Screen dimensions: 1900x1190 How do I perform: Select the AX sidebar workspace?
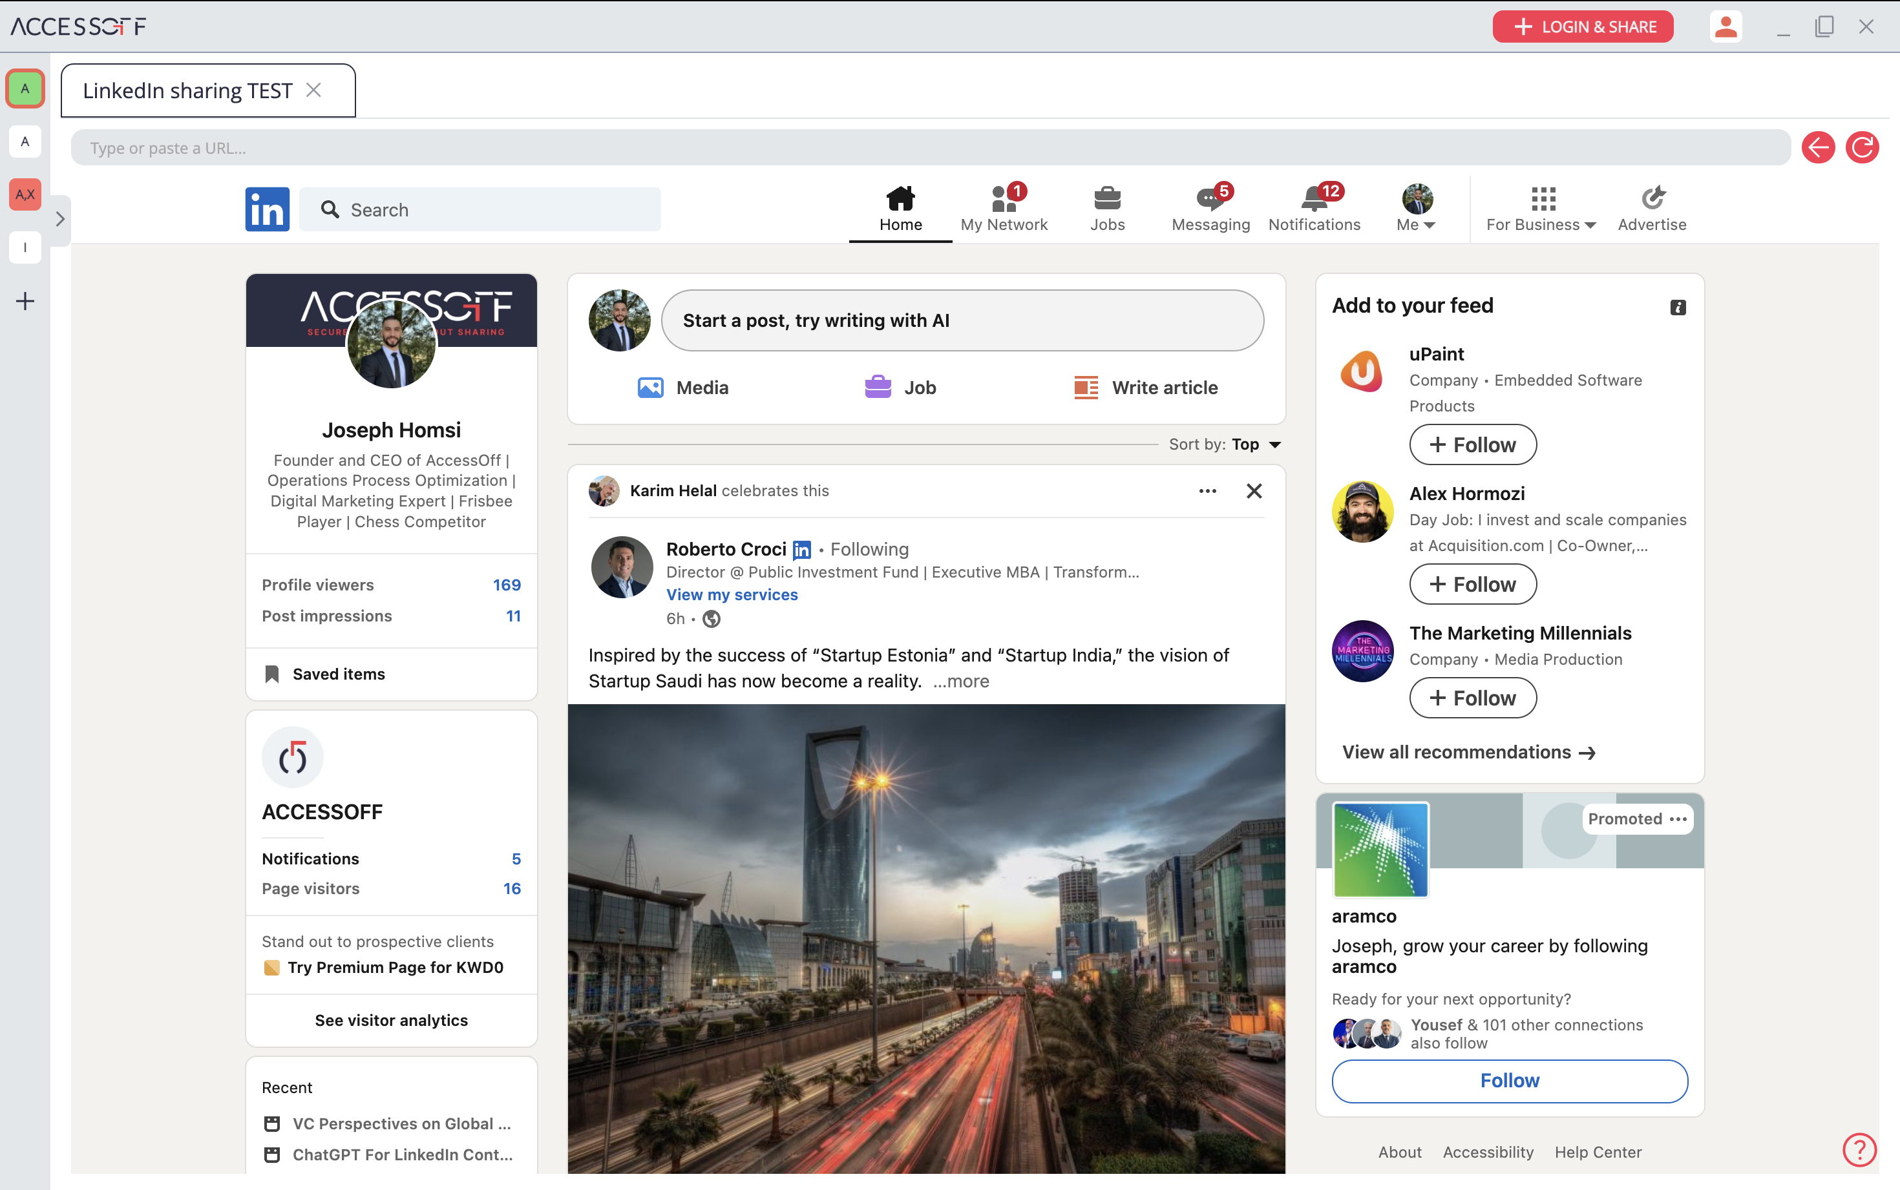click(x=25, y=194)
